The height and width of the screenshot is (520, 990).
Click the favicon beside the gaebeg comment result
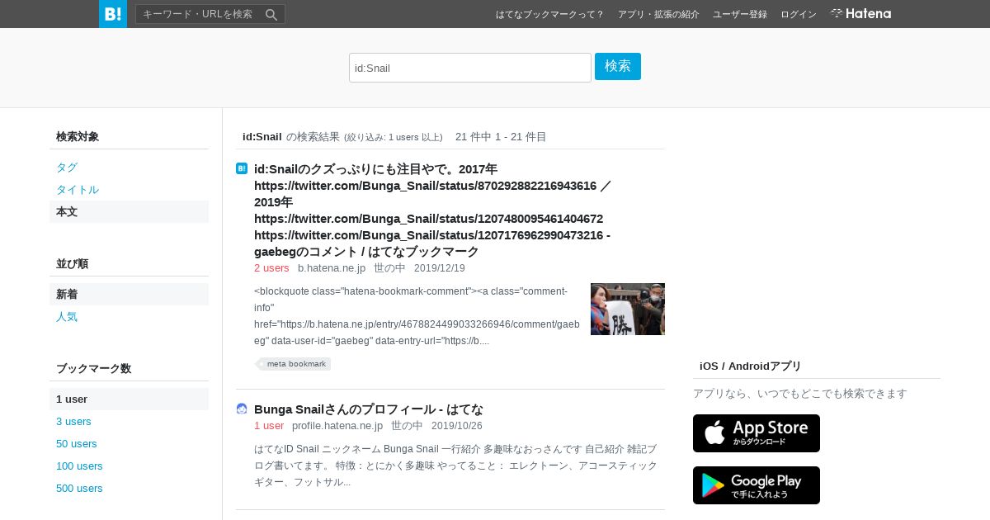tap(242, 168)
